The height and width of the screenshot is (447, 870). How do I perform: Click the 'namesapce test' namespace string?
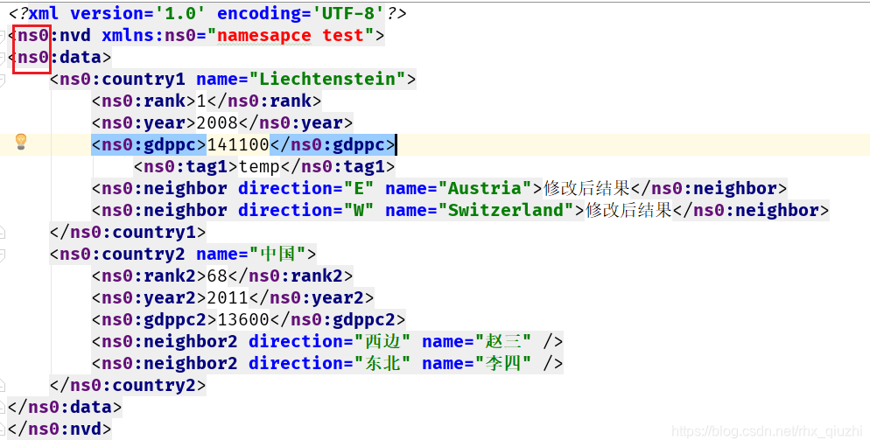click(x=291, y=36)
